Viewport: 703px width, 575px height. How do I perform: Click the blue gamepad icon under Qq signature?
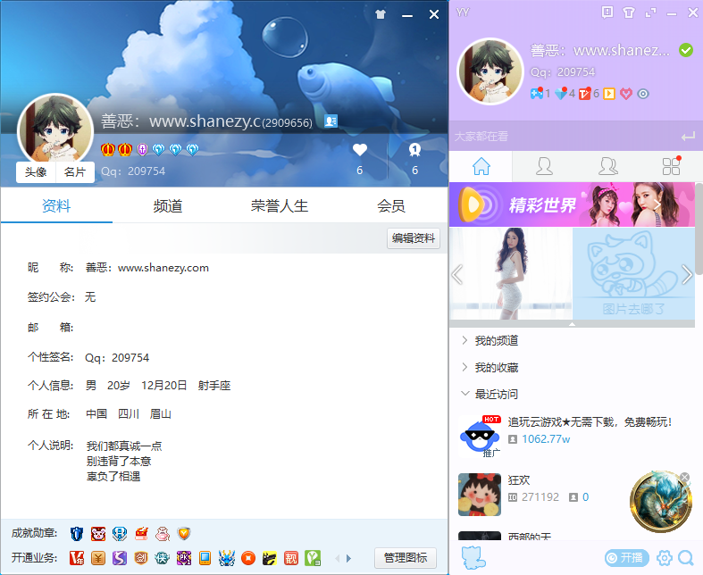tap(536, 93)
